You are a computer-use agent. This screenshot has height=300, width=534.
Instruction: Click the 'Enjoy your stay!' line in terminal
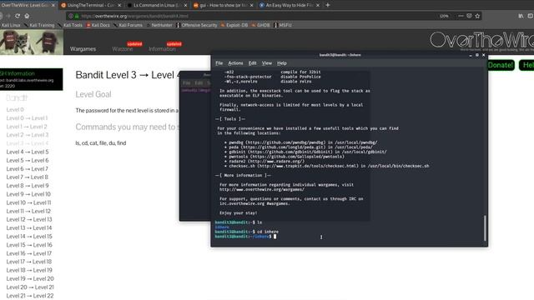point(239,213)
